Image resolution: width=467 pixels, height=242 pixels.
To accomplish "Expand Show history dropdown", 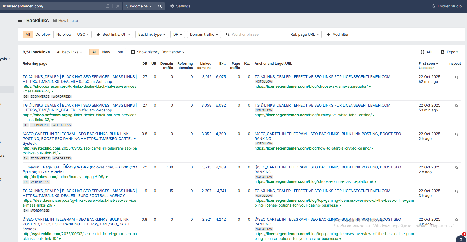I will point(158,52).
